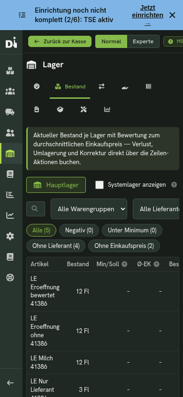Select the Bestand tab

coord(70,87)
